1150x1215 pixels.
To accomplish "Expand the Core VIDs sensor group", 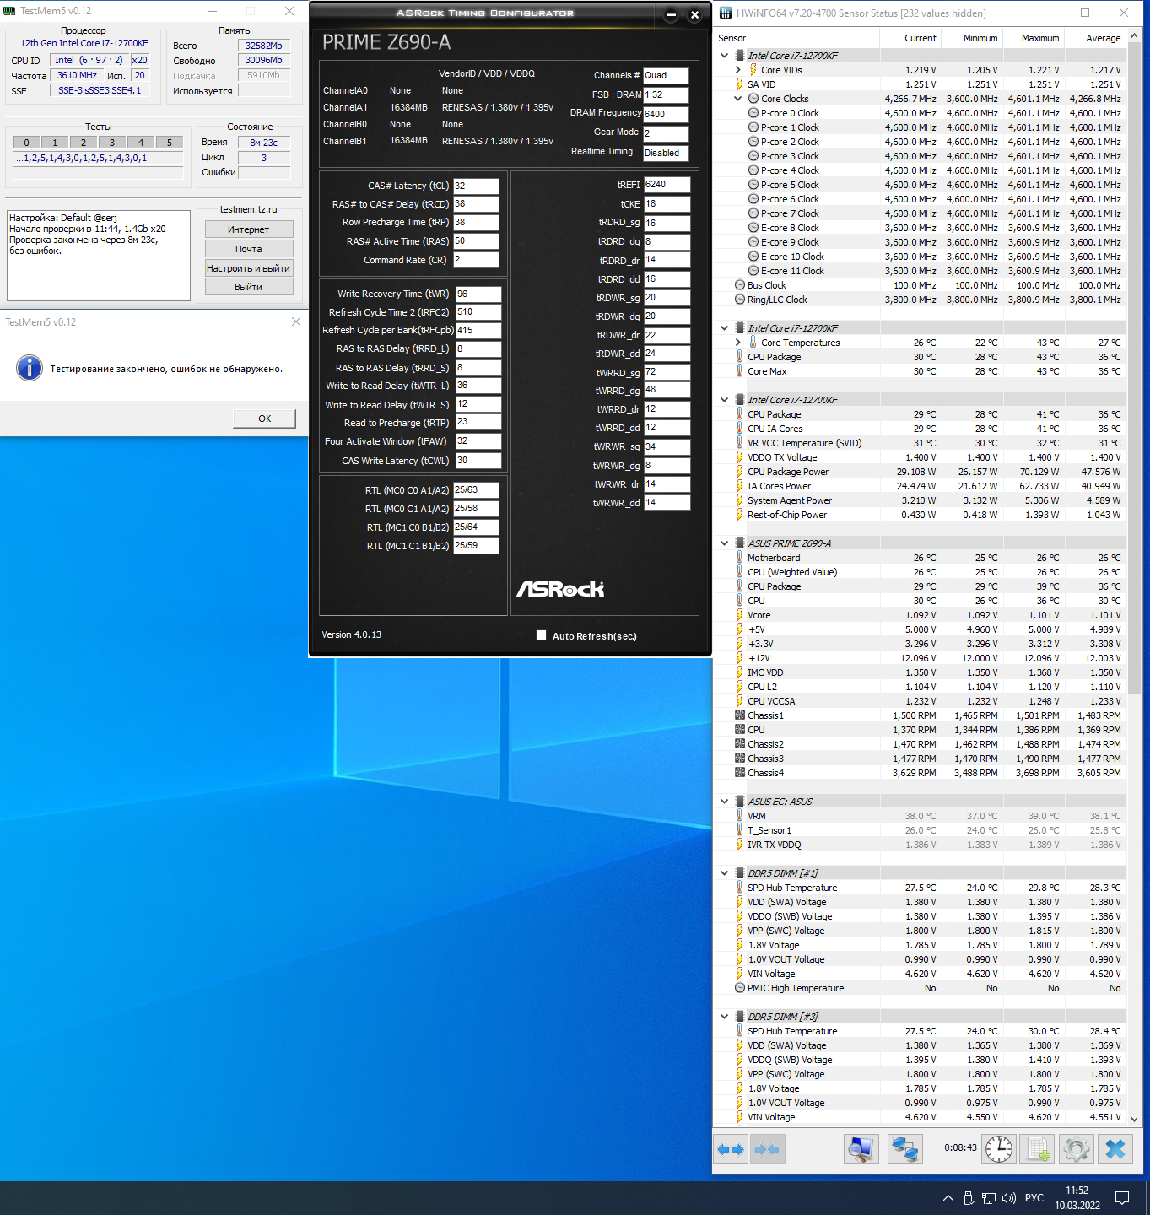I will [738, 70].
